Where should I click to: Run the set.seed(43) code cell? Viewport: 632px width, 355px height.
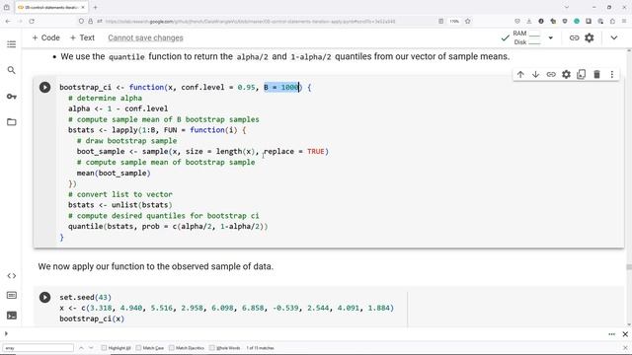coord(44,298)
